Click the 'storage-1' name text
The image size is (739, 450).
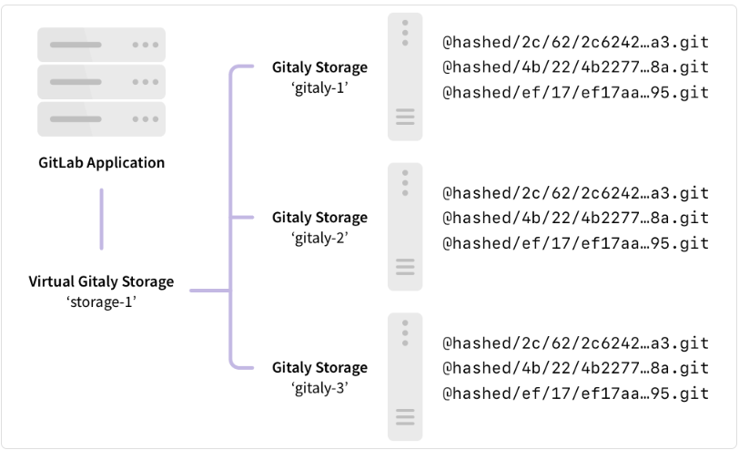click(101, 300)
